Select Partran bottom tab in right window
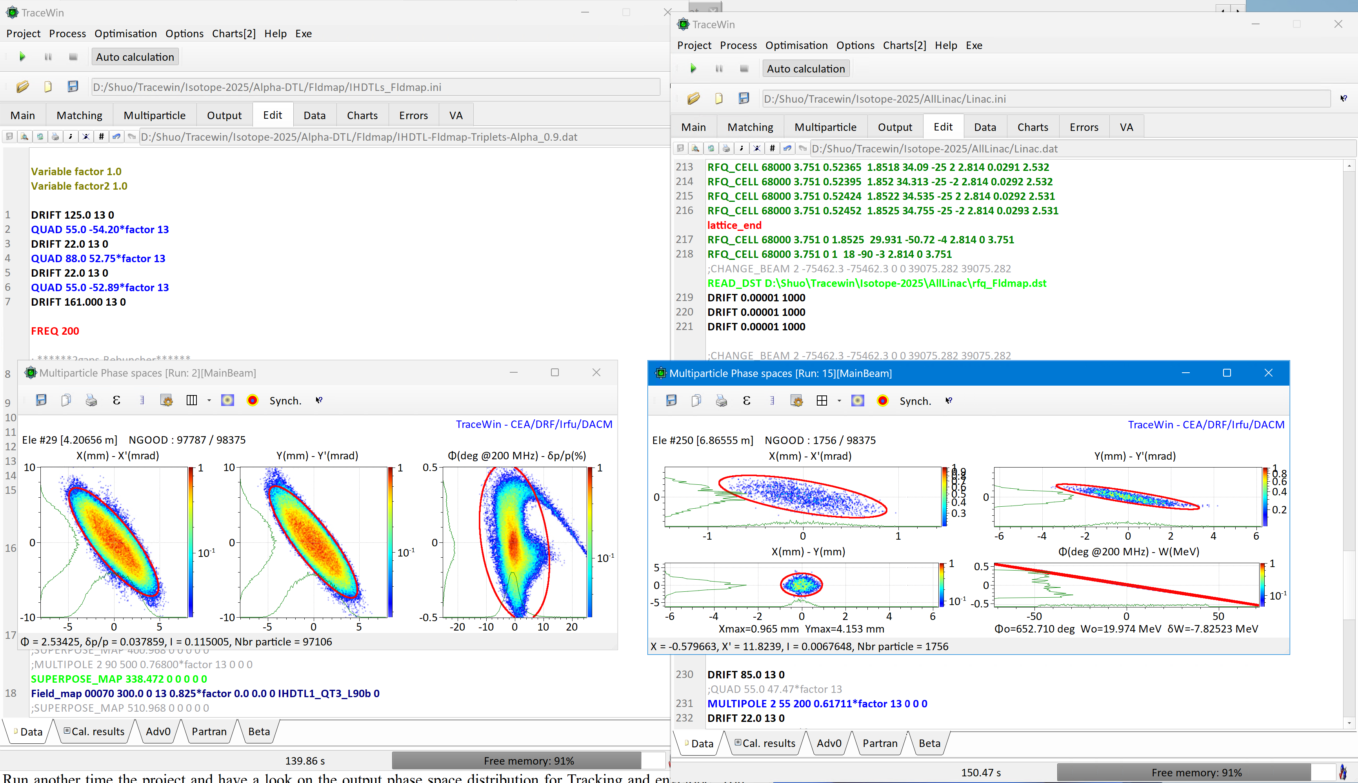This screenshot has width=1358, height=783. [x=880, y=743]
